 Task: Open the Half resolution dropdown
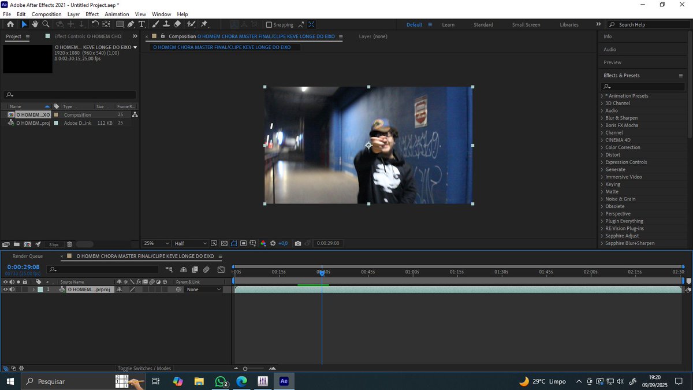pos(190,244)
